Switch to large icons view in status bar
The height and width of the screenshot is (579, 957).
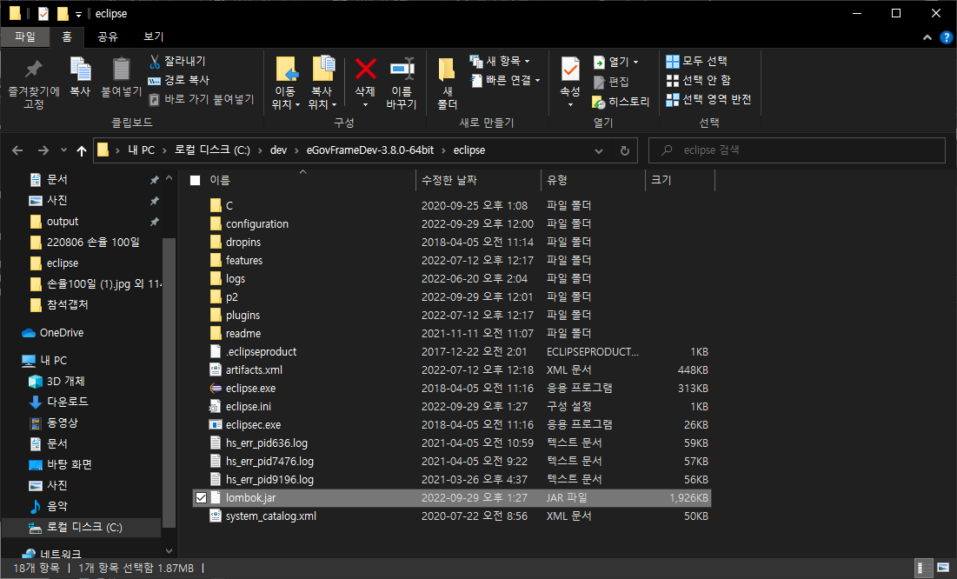[x=943, y=568]
